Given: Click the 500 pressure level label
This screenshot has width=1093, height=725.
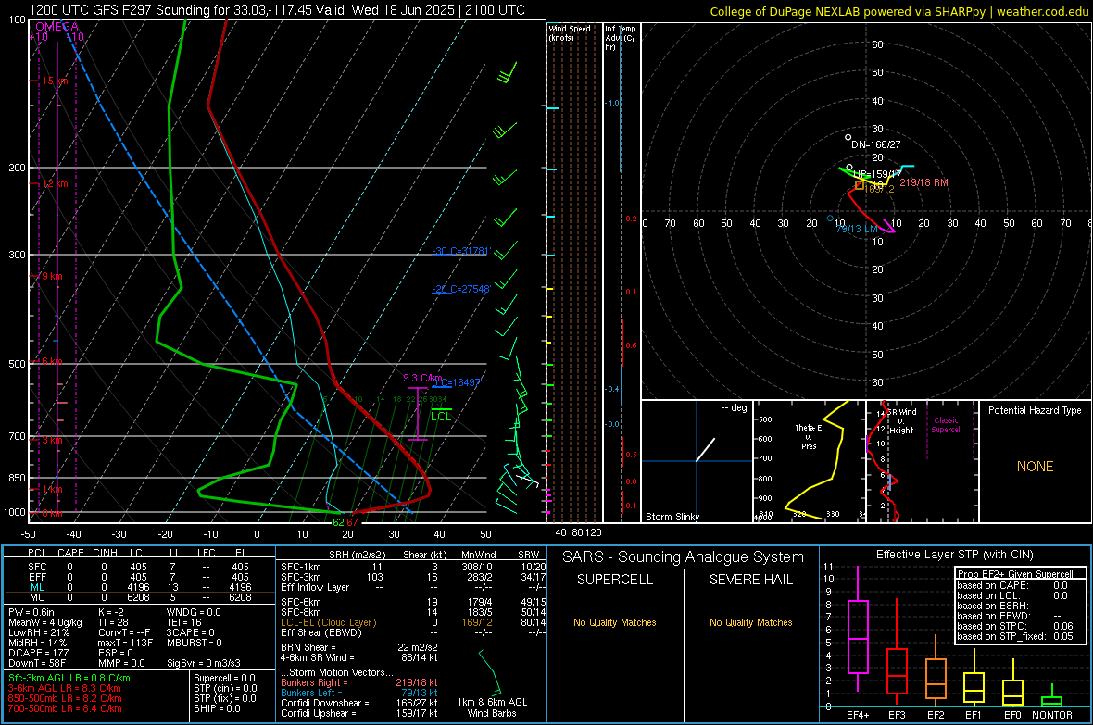Looking at the screenshot, I should [x=17, y=364].
